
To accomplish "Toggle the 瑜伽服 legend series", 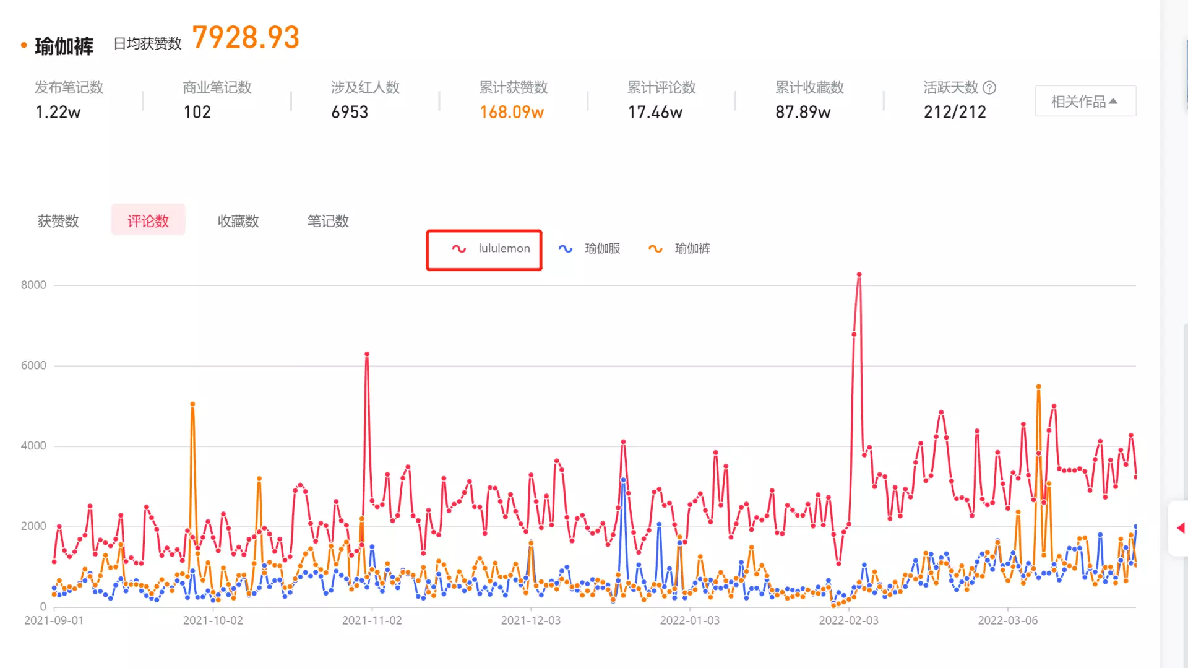I will [589, 248].
